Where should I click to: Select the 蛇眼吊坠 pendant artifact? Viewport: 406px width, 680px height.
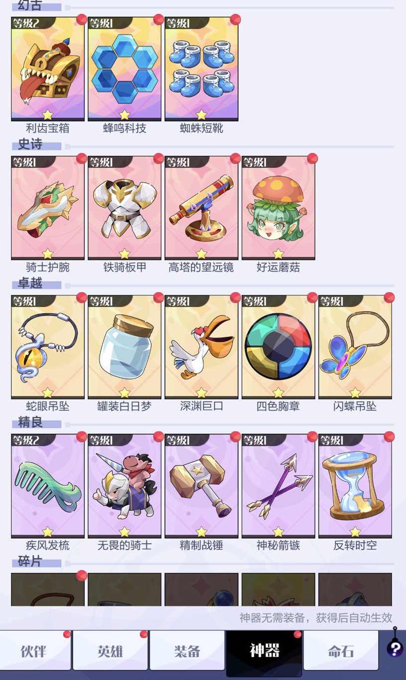coord(48,346)
